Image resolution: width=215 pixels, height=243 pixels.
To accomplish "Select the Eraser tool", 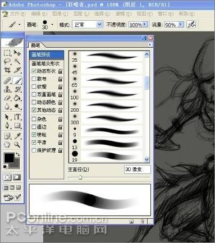I will (7, 98).
